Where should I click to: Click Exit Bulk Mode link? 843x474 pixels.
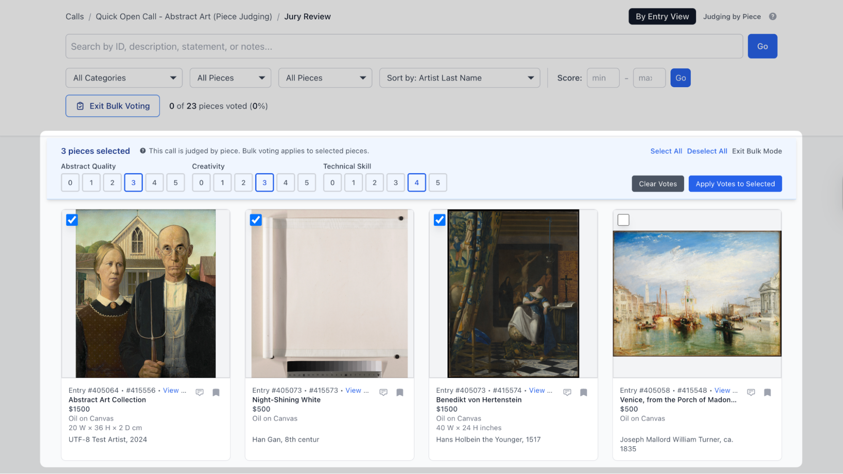[757, 151]
